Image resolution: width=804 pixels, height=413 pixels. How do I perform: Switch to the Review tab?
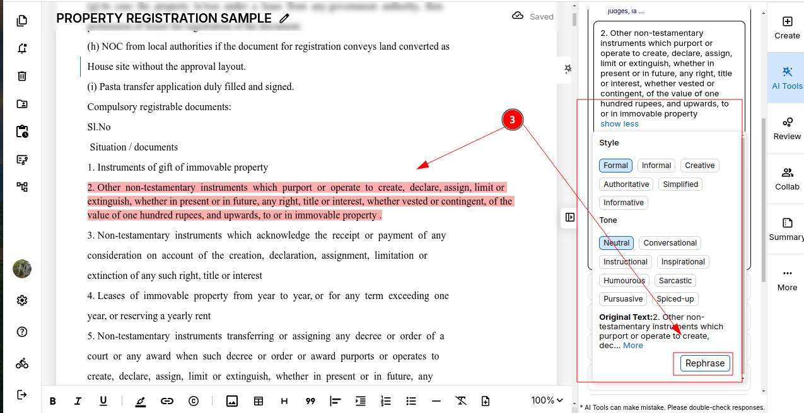[x=787, y=128]
